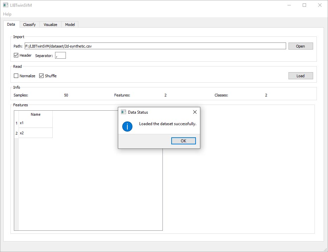This screenshot has height=252, width=328.
Task: Select the x1 feature cell
Action: (35, 123)
